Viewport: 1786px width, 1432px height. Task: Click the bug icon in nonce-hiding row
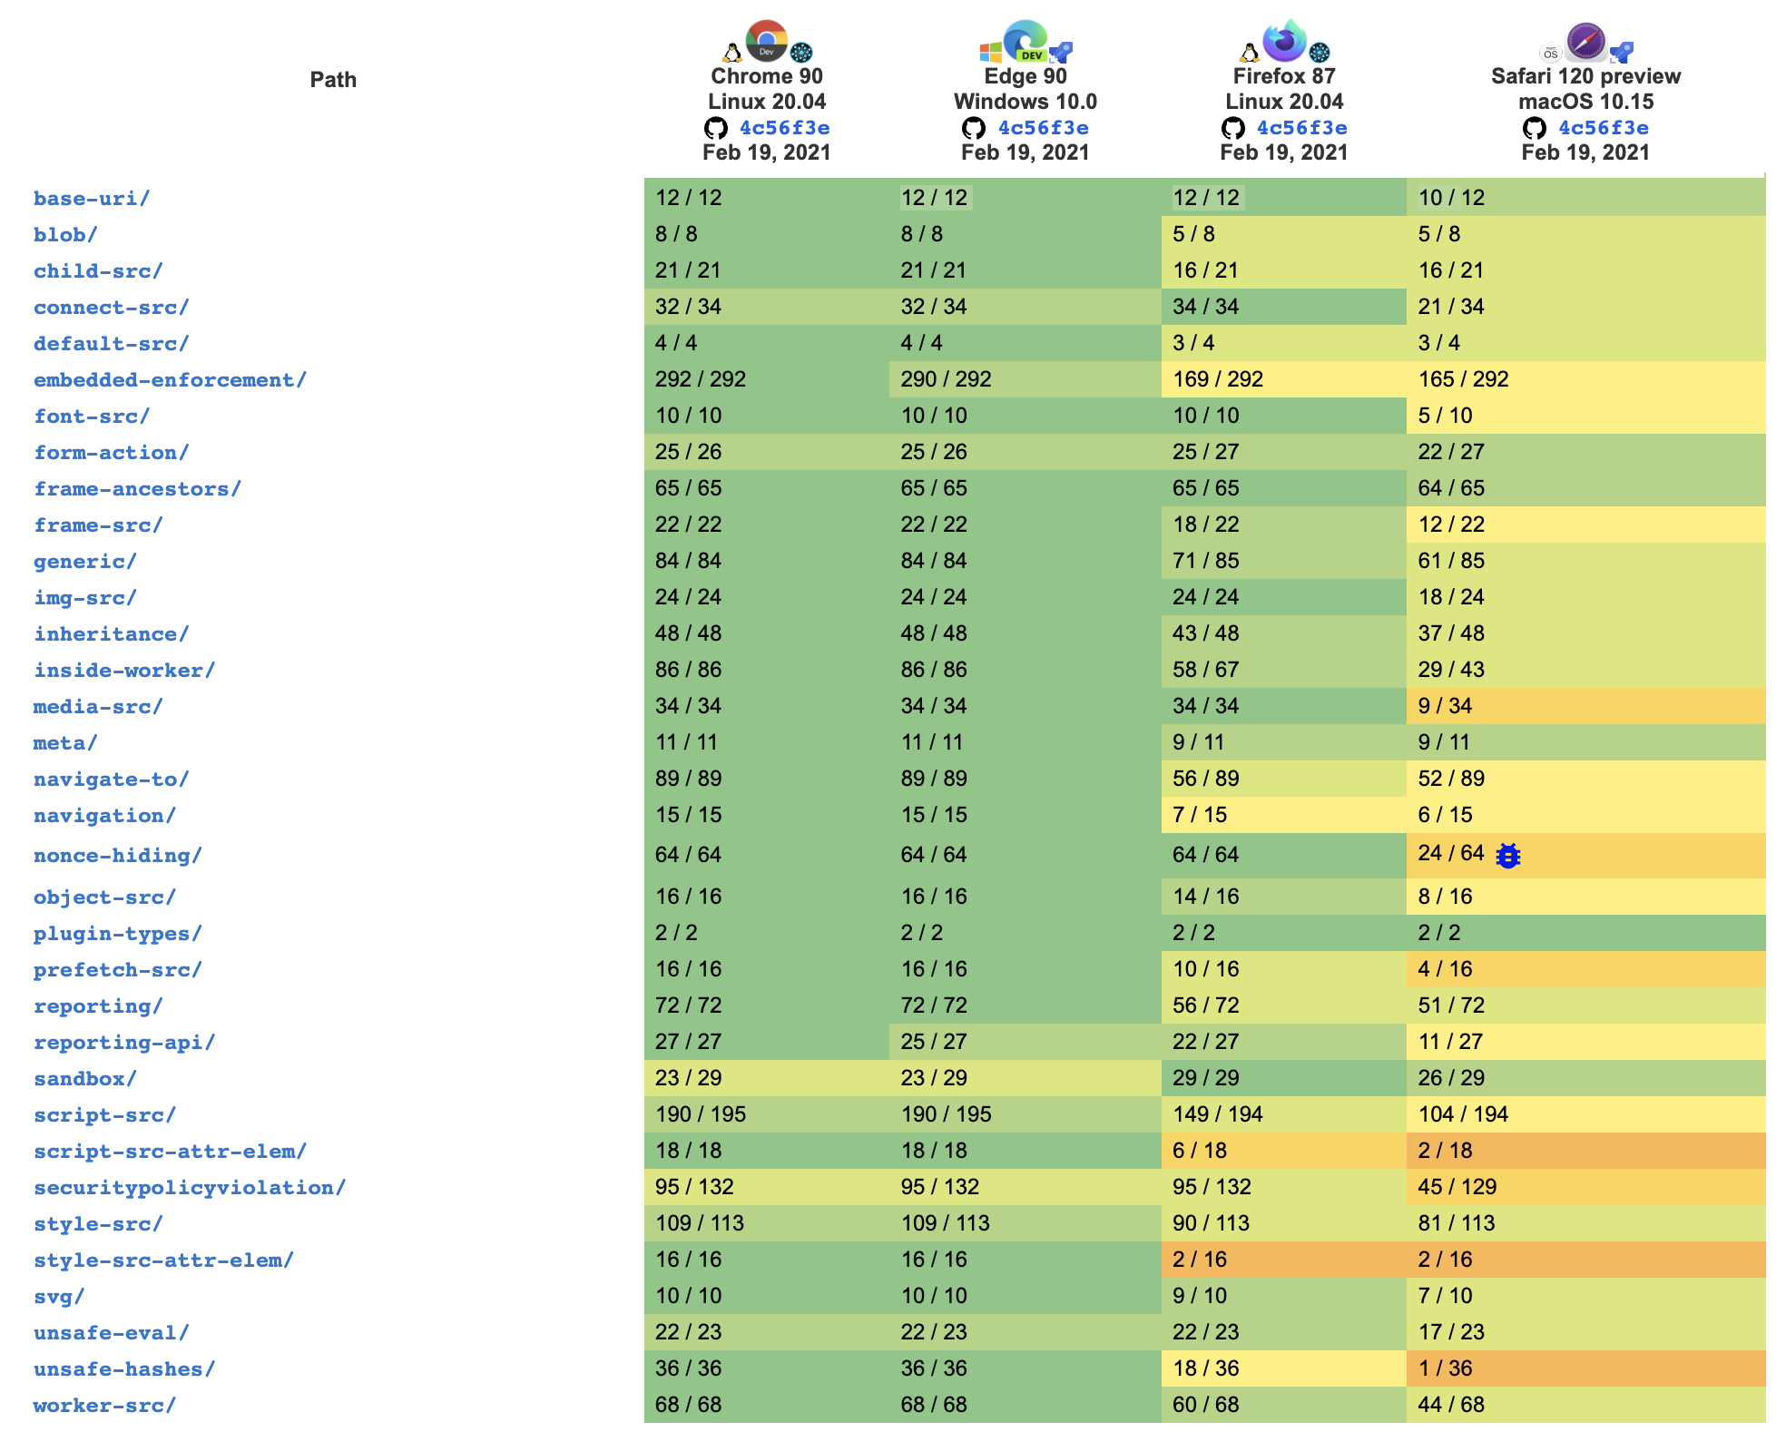tap(1508, 855)
